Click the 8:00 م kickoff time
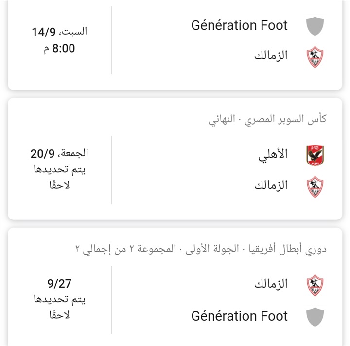Viewport: 350px width, 346px height. (x=59, y=48)
